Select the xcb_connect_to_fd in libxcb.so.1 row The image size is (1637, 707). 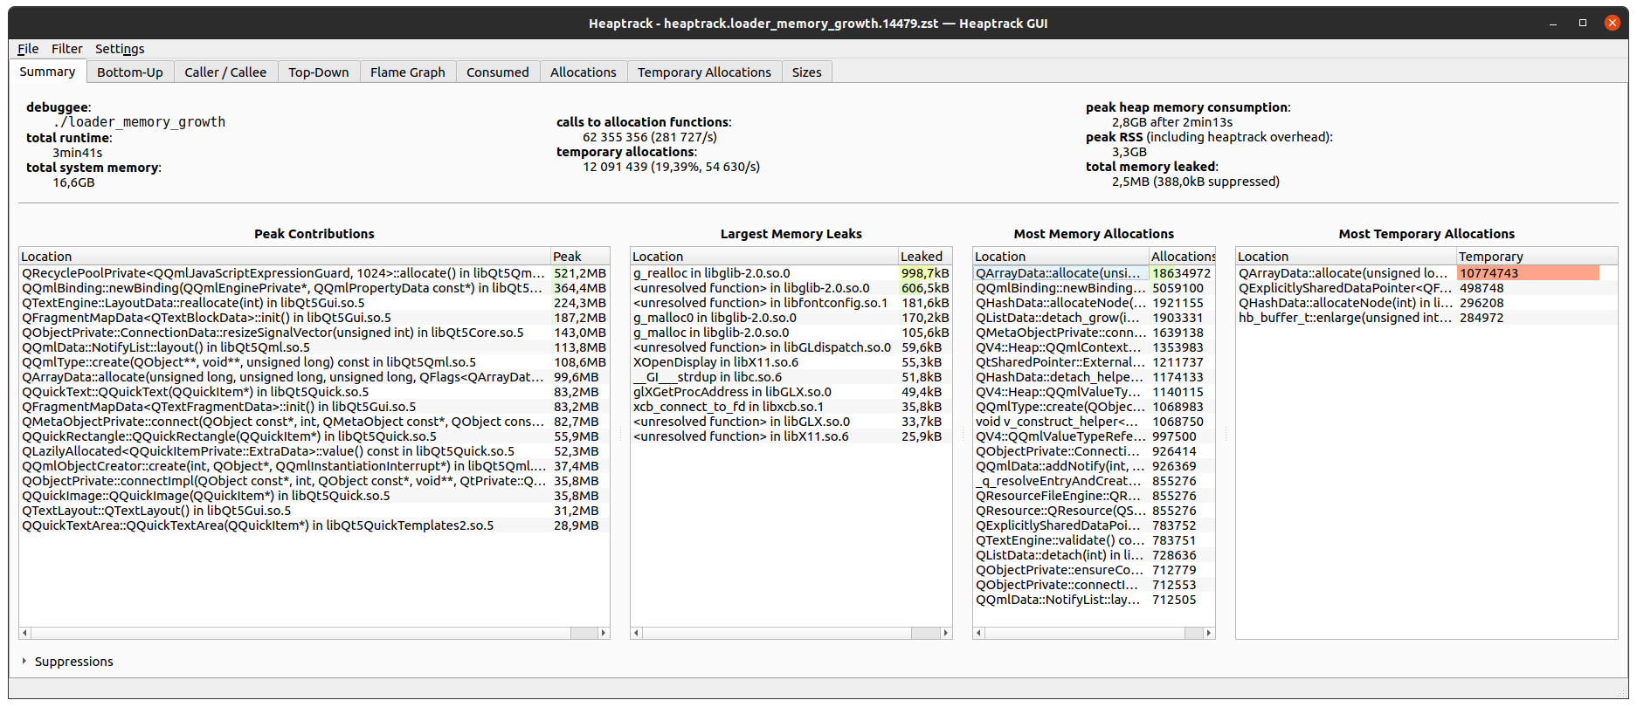point(791,407)
